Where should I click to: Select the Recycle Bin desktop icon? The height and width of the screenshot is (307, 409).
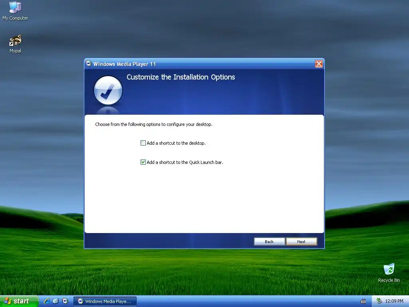[389, 273]
